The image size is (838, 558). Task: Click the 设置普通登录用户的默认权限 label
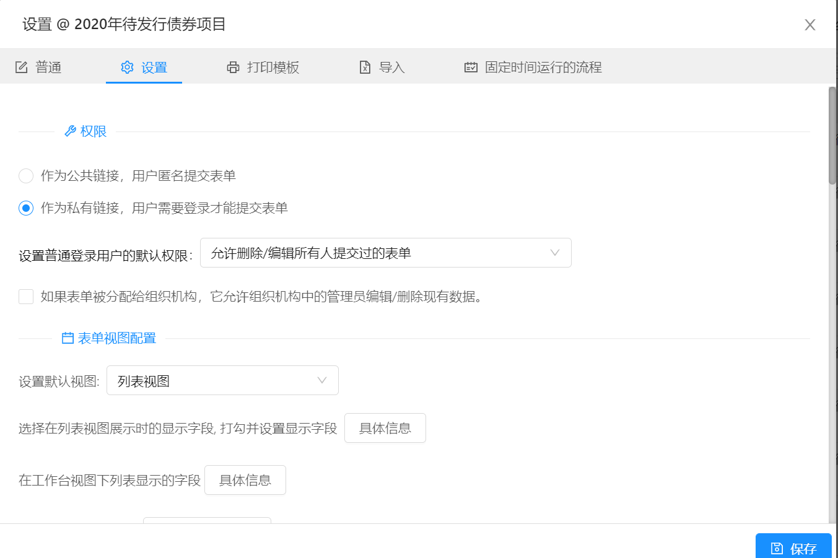tap(105, 256)
